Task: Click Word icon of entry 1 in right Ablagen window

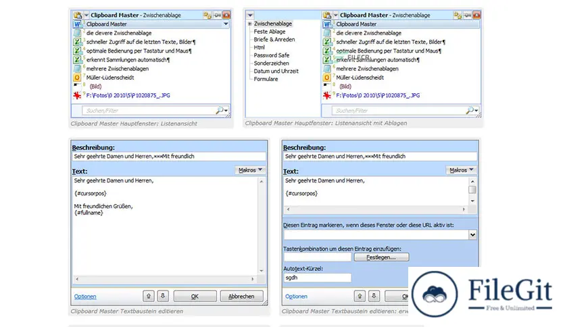Action: 327,24
